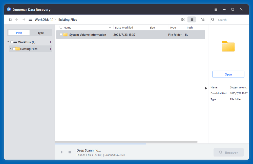Click the Home icon in navigation bar
The height and width of the screenshot is (164, 253).
pyautogui.click(x=10, y=19)
